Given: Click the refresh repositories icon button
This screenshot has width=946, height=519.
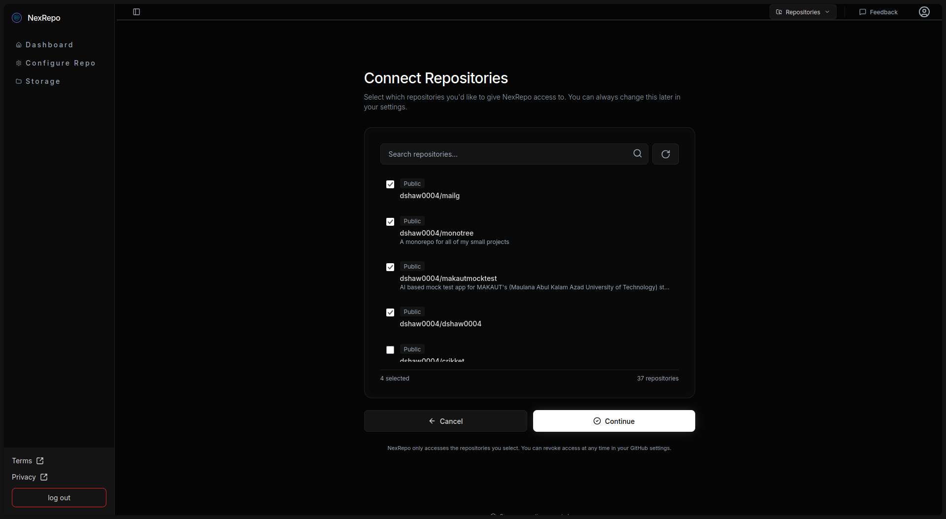Looking at the screenshot, I should coord(666,154).
